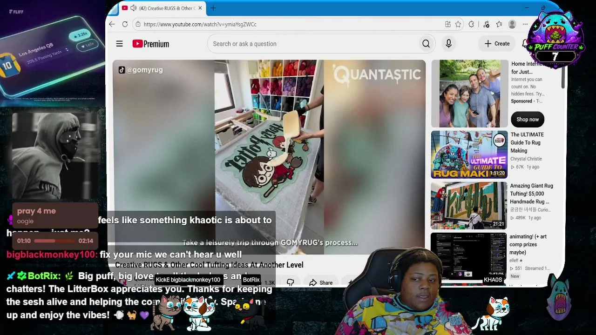Click the tab audio speaker icon
Viewport: 596px width, 335px height.
[133, 8]
